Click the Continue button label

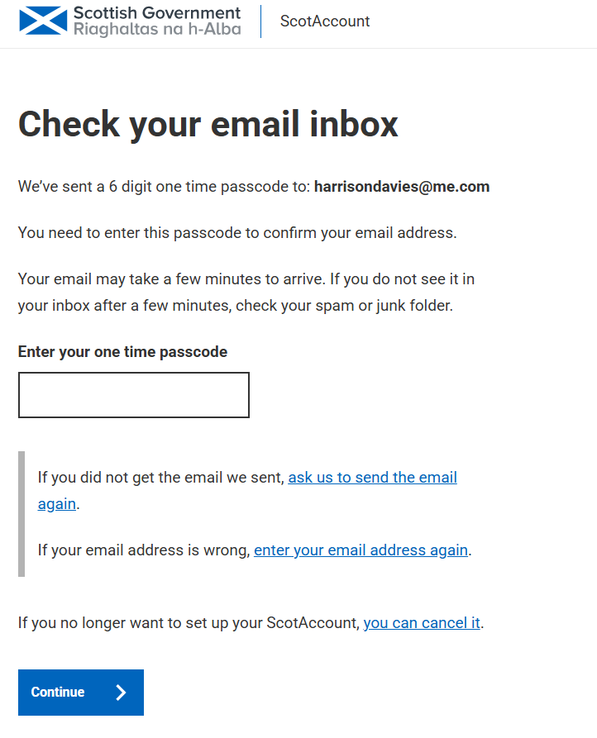57,692
